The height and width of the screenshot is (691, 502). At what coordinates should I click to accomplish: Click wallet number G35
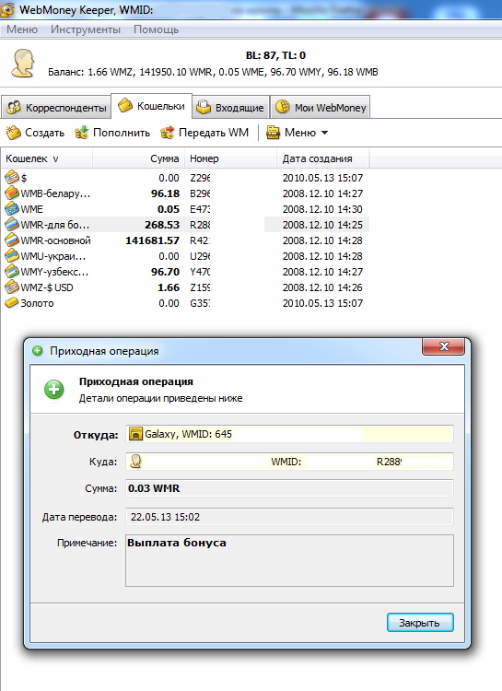(200, 303)
